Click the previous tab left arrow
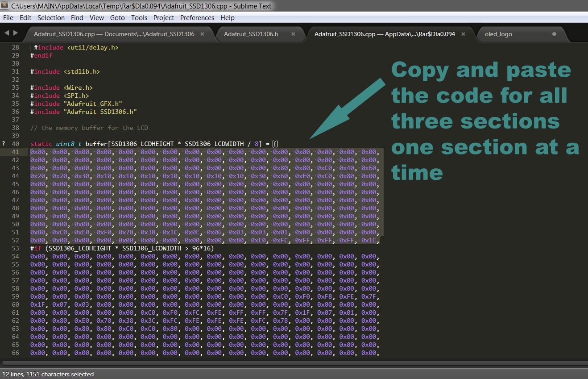This screenshot has height=379, width=588. pos(7,33)
